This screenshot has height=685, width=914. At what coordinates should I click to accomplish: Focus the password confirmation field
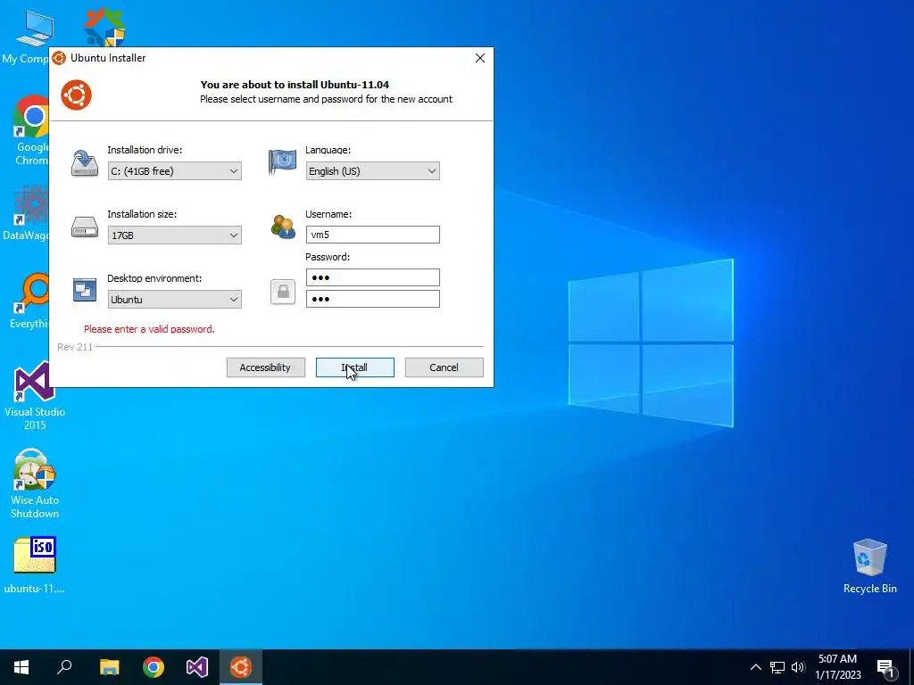[372, 299]
